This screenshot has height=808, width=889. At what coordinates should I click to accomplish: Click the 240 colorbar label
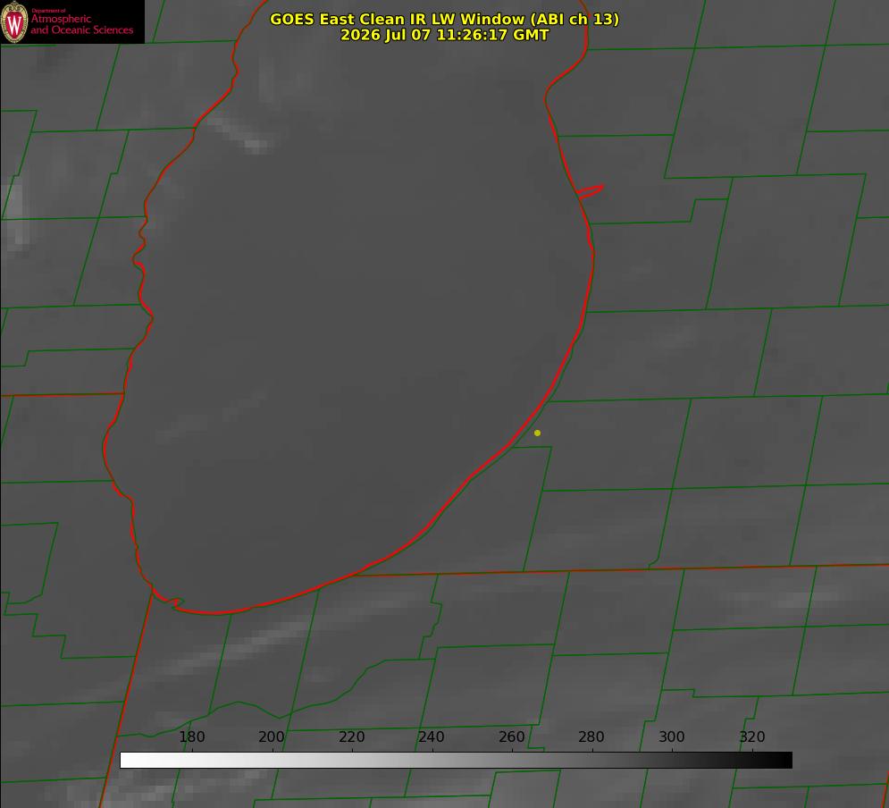coord(431,736)
